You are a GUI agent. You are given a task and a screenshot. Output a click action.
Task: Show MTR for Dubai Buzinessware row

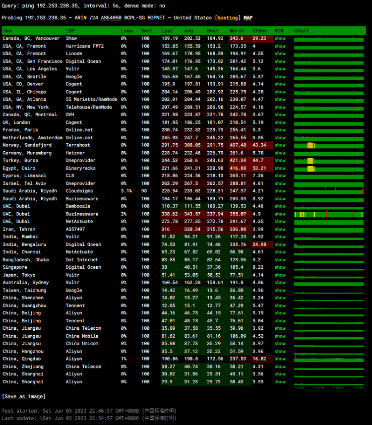pyautogui.click(x=280, y=214)
